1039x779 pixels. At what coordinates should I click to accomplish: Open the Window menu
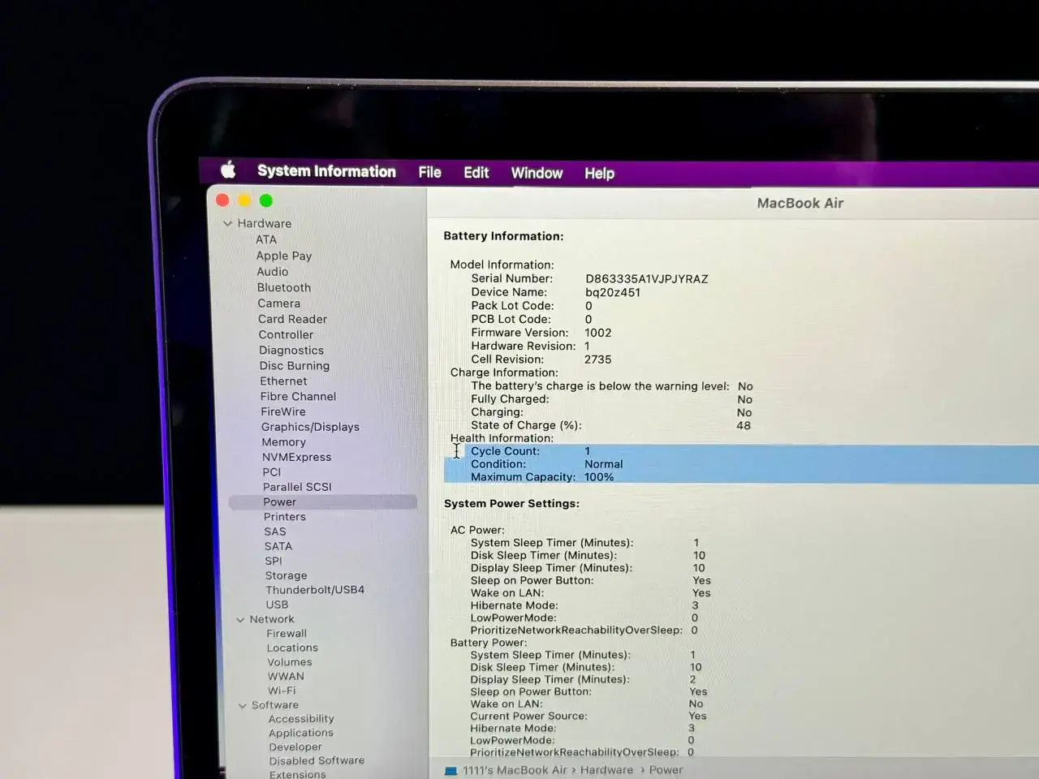click(537, 173)
